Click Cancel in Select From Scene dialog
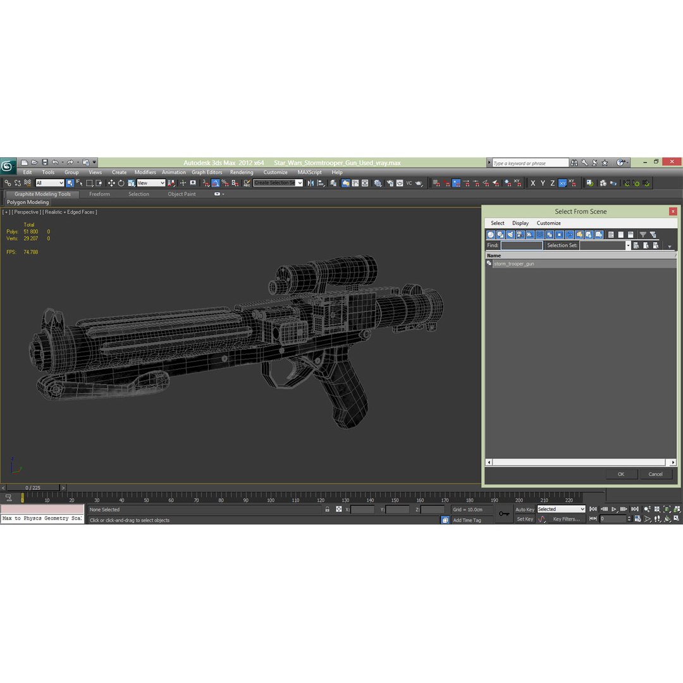The image size is (683, 683). click(x=655, y=474)
